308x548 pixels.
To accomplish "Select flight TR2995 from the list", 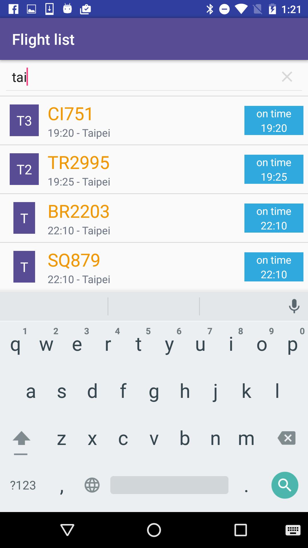I will pos(137,169).
